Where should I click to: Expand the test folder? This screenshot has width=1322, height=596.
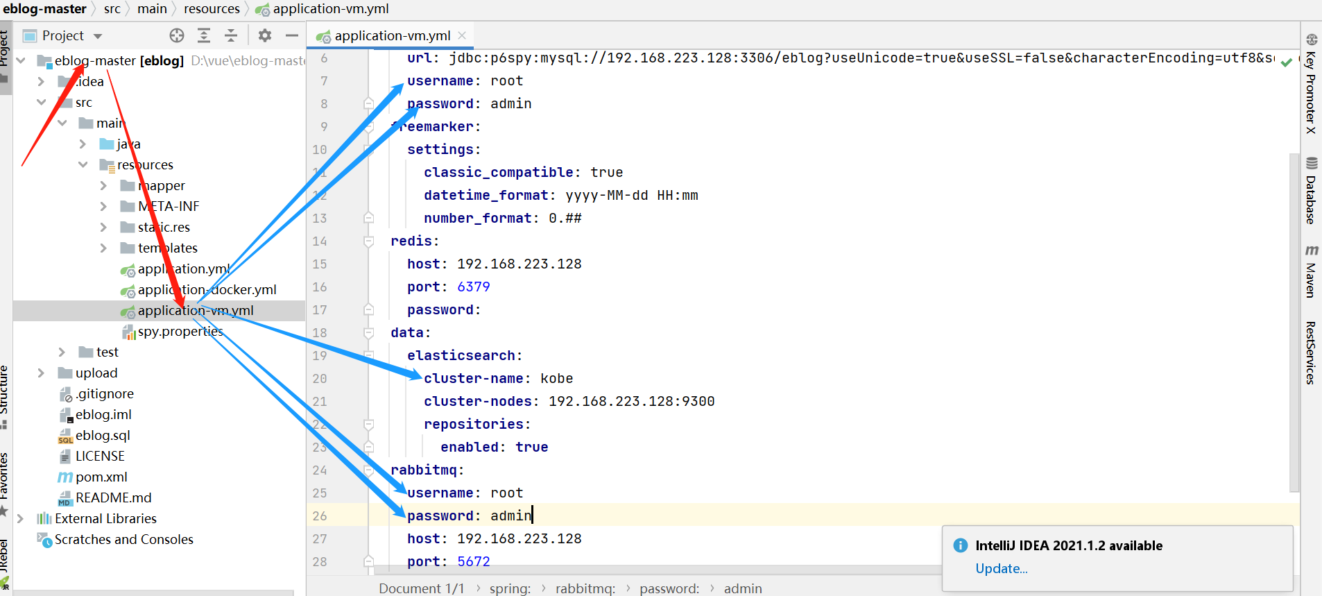[x=62, y=352]
